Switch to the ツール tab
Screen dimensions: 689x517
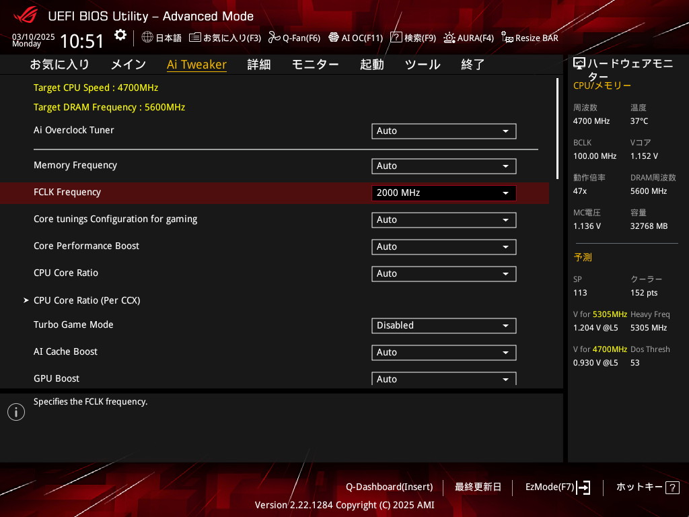(423, 65)
